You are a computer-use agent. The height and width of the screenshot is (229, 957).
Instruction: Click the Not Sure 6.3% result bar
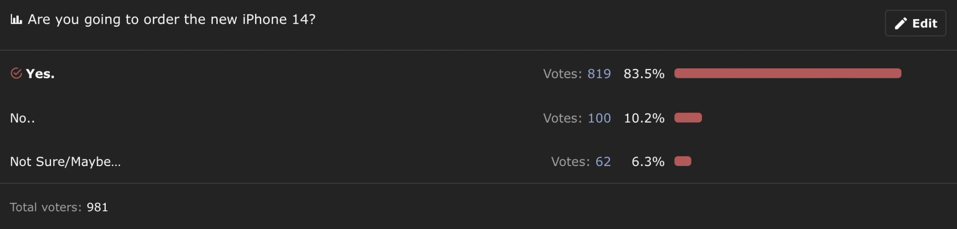pyautogui.click(x=683, y=161)
